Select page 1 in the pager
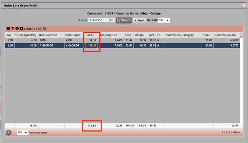Viewport: 248px width, 143px height. coord(9,132)
